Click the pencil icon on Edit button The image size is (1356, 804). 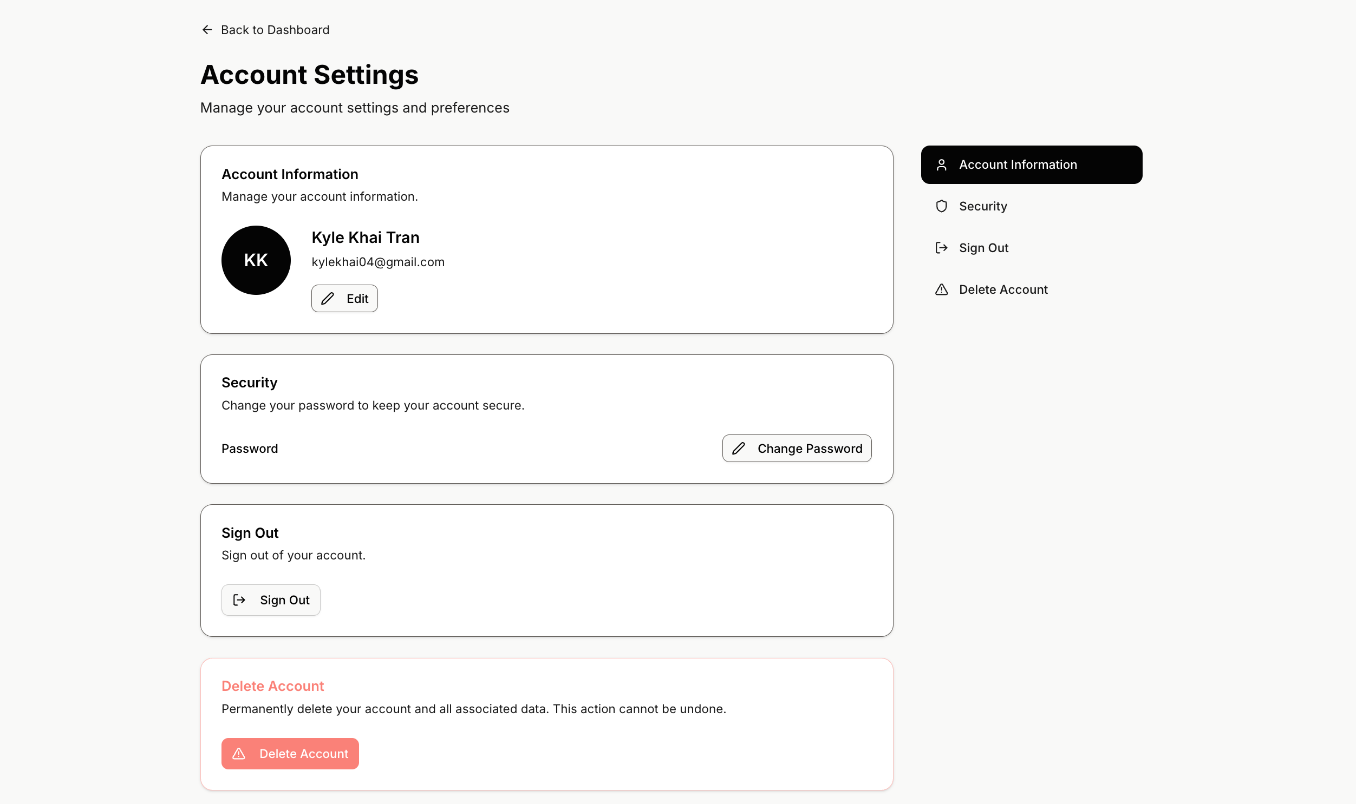coord(328,299)
